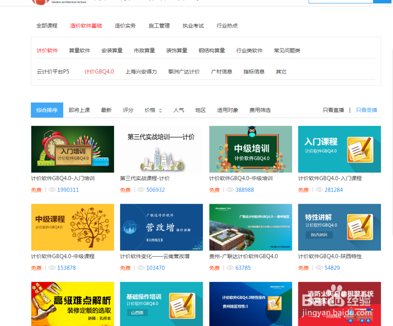Image resolution: width=393 pixels, height=326 pixels.
Task: Click title 计价软件变化——云南营改增
Action: tap(154, 256)
